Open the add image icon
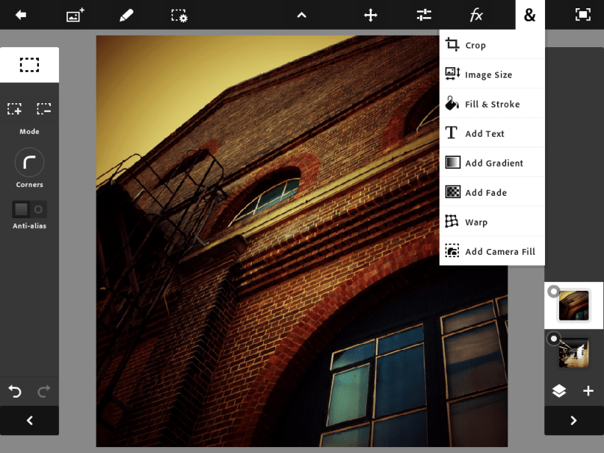Image resolution: width=604 pixels, height=453 pixels. (75, 15)
